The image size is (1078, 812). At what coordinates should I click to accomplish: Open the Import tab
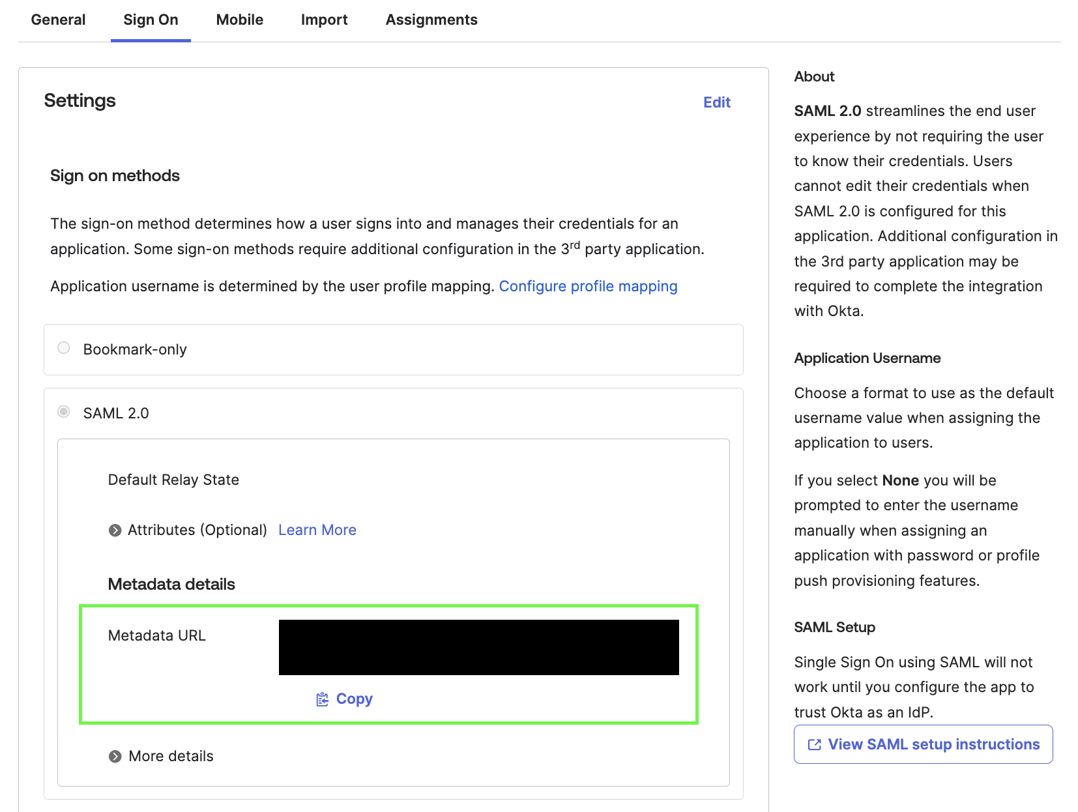point(324,20)
